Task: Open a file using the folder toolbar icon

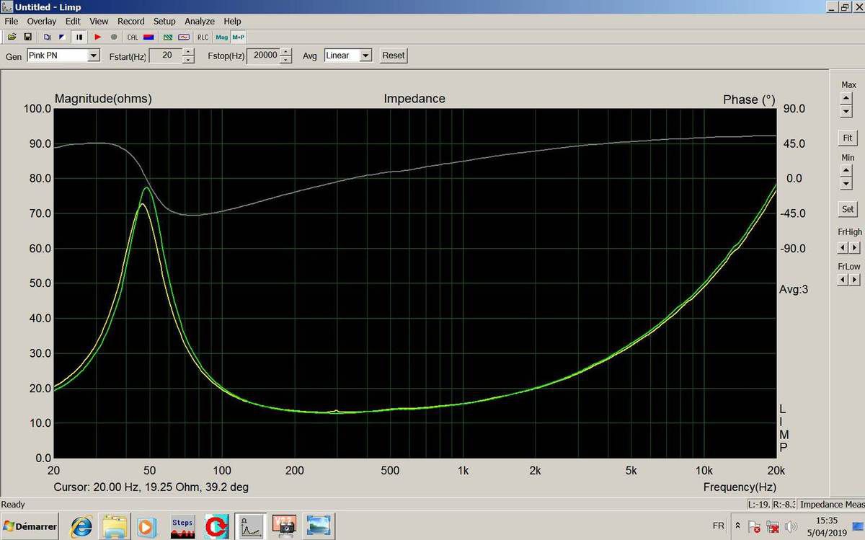Action: (12, 37)
